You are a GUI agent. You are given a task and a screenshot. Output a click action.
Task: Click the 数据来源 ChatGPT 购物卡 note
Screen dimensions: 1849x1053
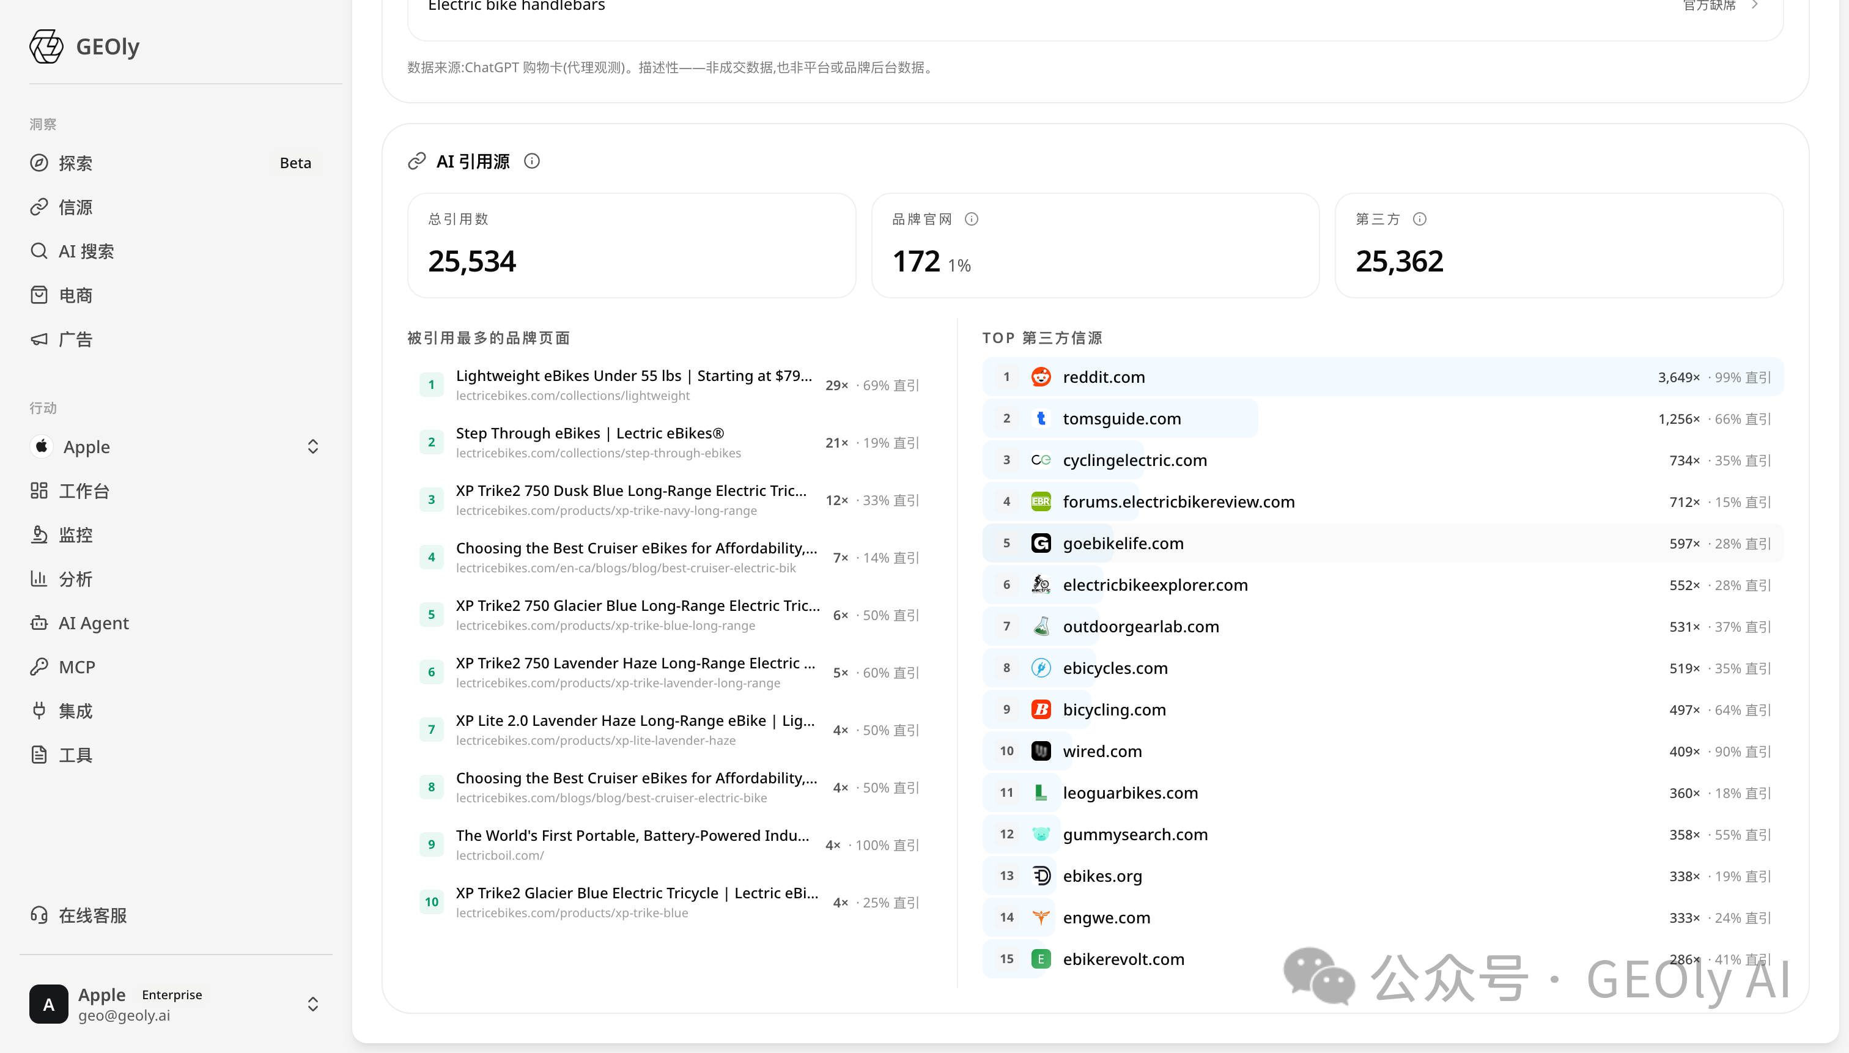point(671,67)
